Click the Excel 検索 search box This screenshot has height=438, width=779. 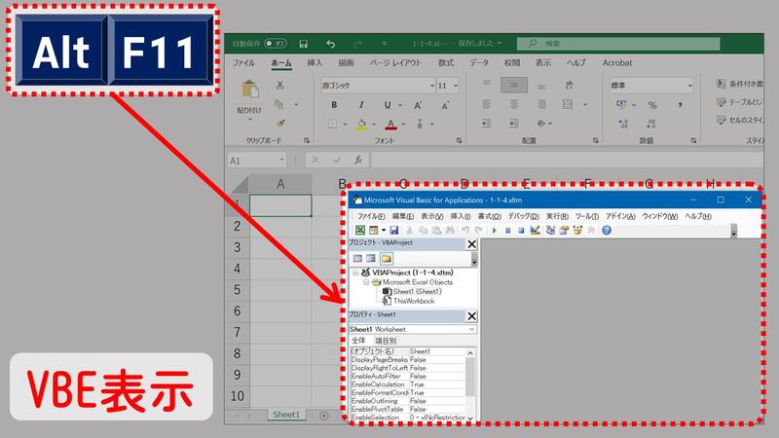coord(618,43)
